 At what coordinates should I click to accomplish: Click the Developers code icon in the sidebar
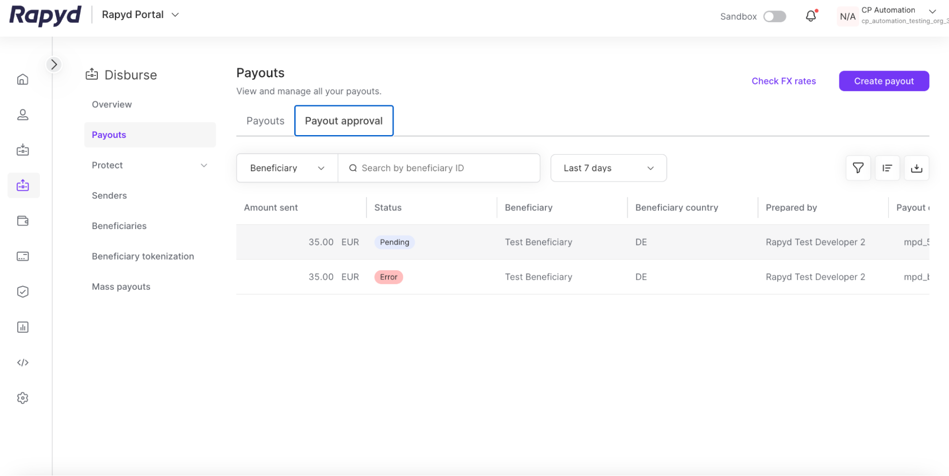coord(23,362)
